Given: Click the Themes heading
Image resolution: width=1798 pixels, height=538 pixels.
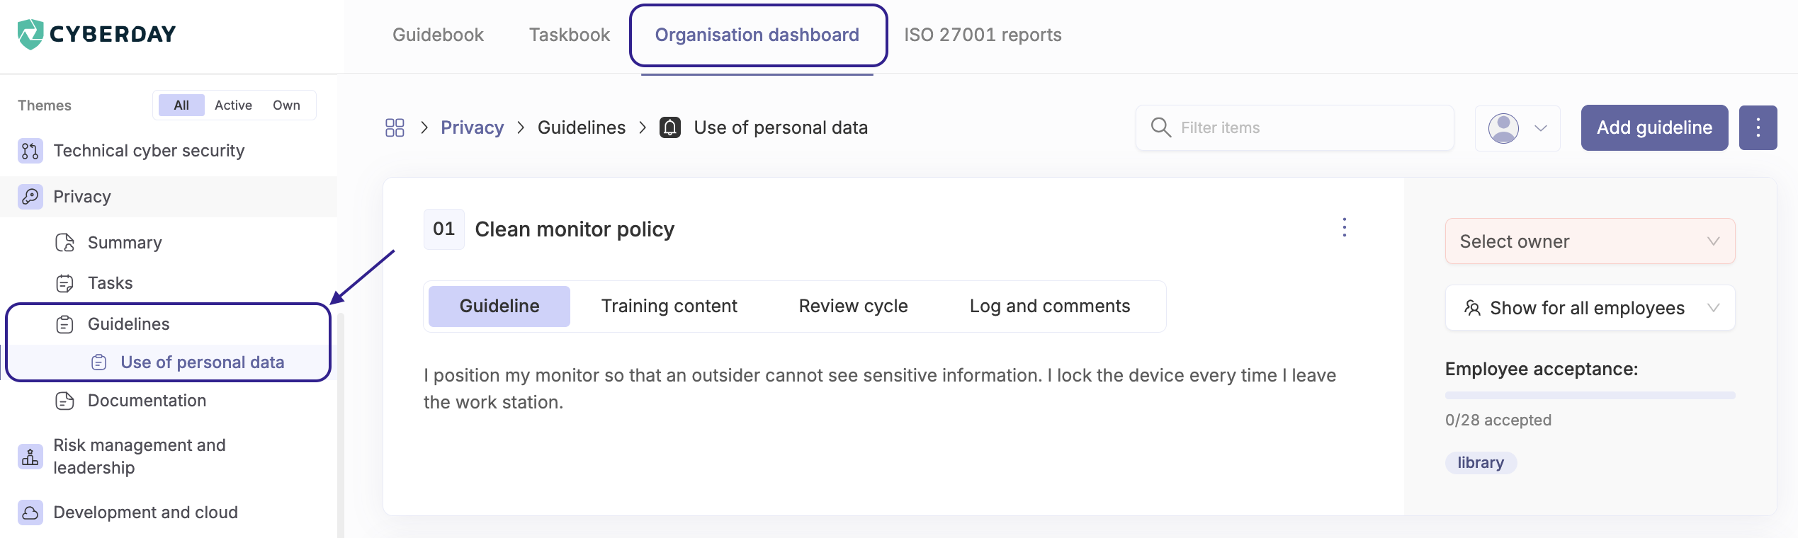Looking at the screenshot, I should click(45, 105).
